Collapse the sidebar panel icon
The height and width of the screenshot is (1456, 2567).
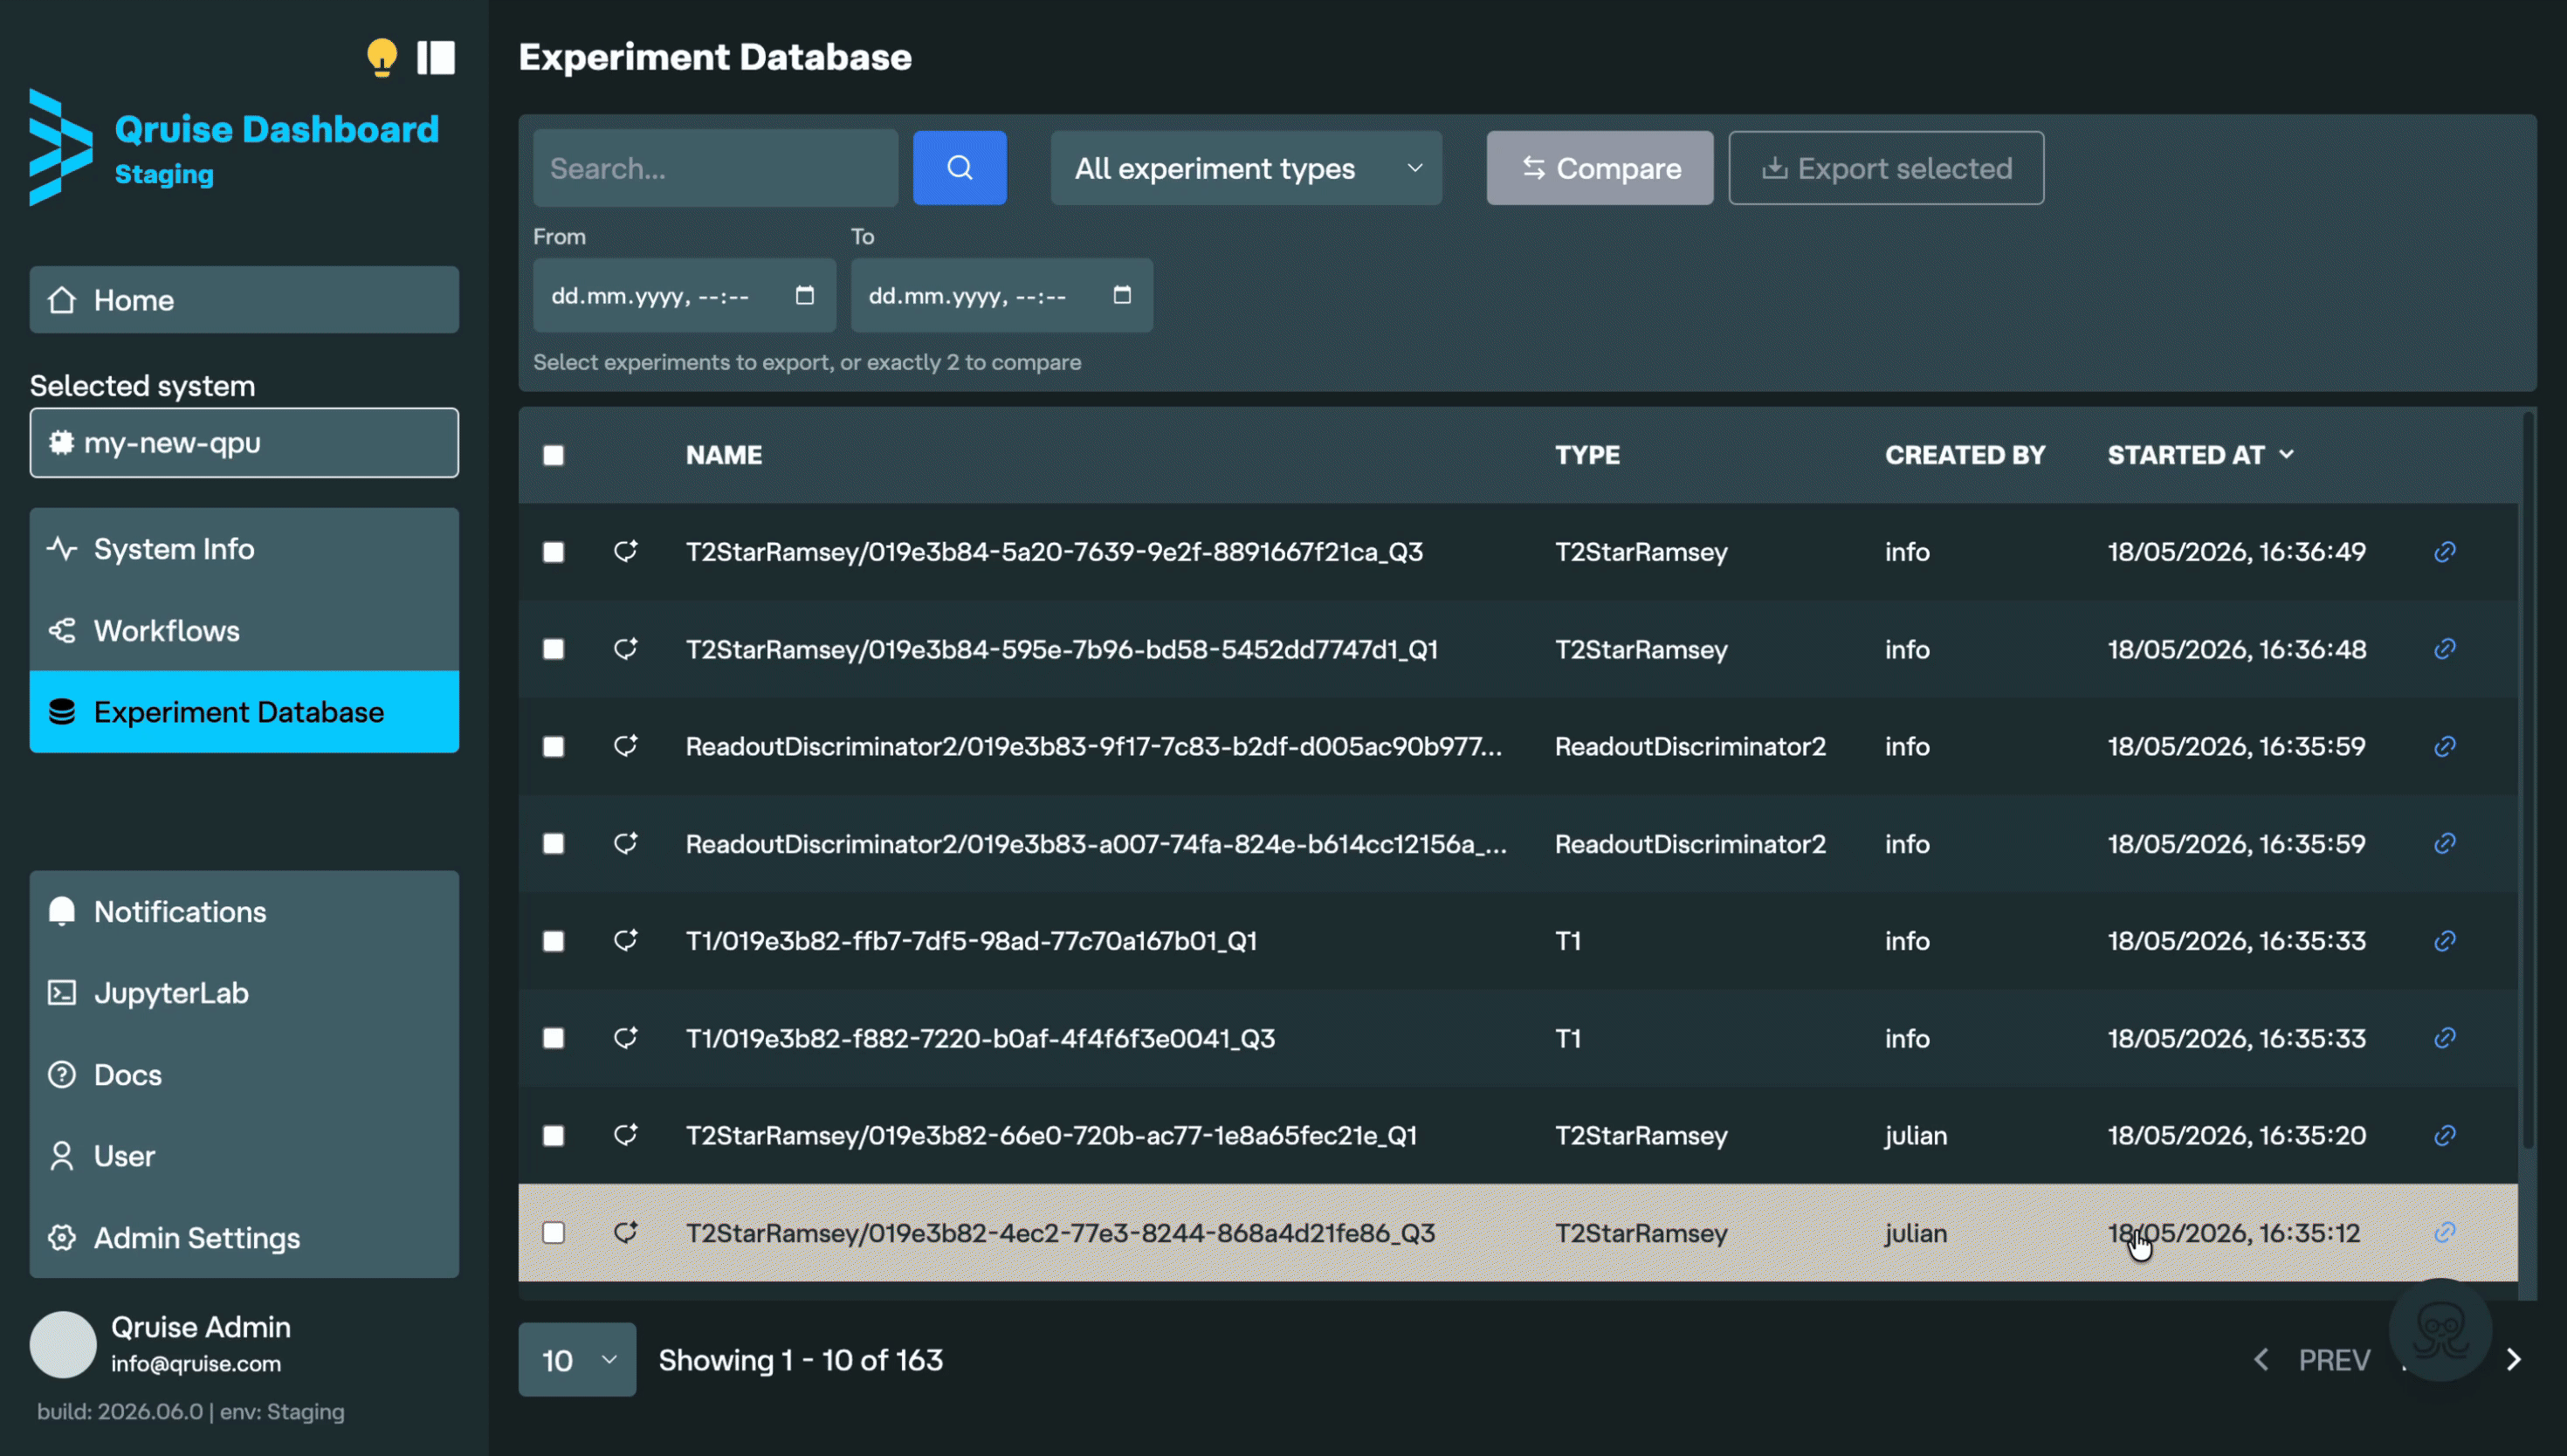(x=436, y=57)
